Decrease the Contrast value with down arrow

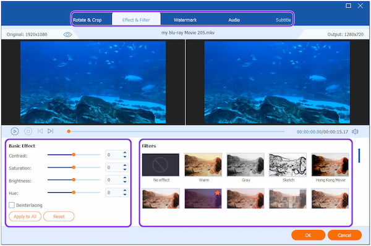125,156
